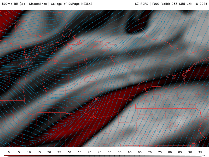Click the 'Streamlines' label in the header

tap(38, 4)
